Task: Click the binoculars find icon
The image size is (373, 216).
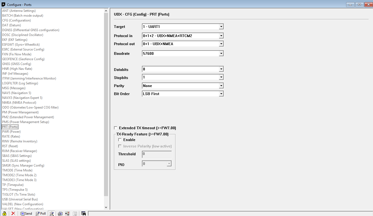Action: coord(84,214)
